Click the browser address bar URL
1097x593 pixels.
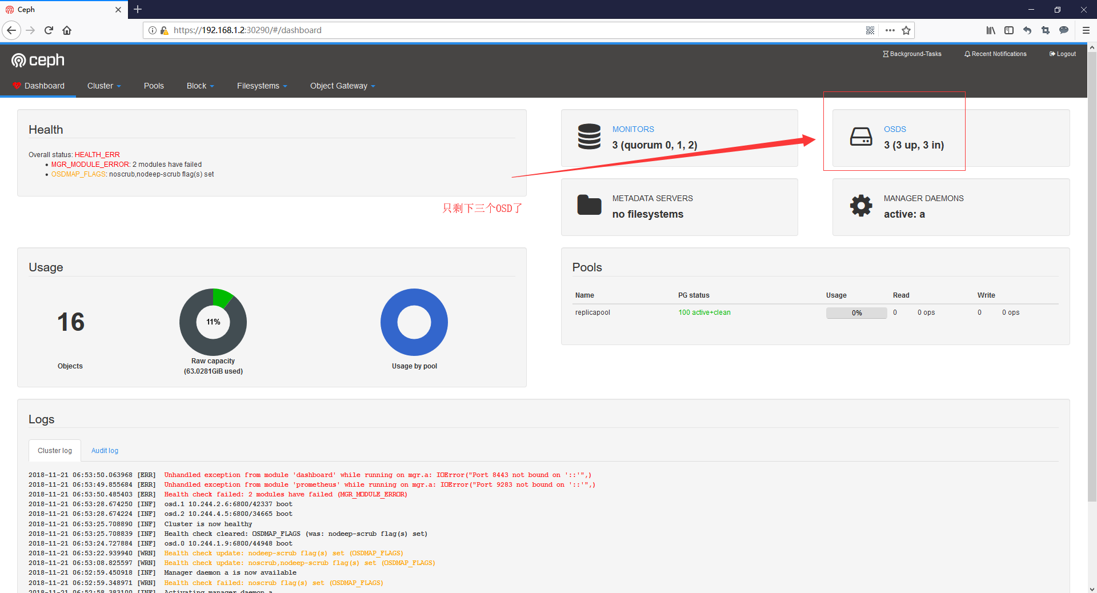point(247,30)
